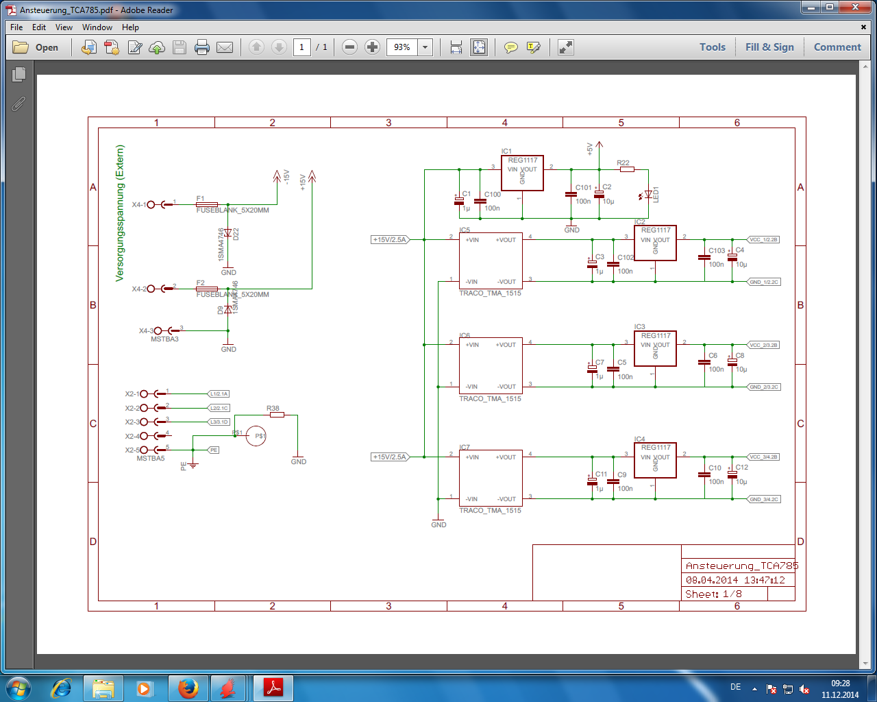The width and height of the screenshot is (877, 702).
Task: Go to the next page with the down arrow
Action: 279,47
